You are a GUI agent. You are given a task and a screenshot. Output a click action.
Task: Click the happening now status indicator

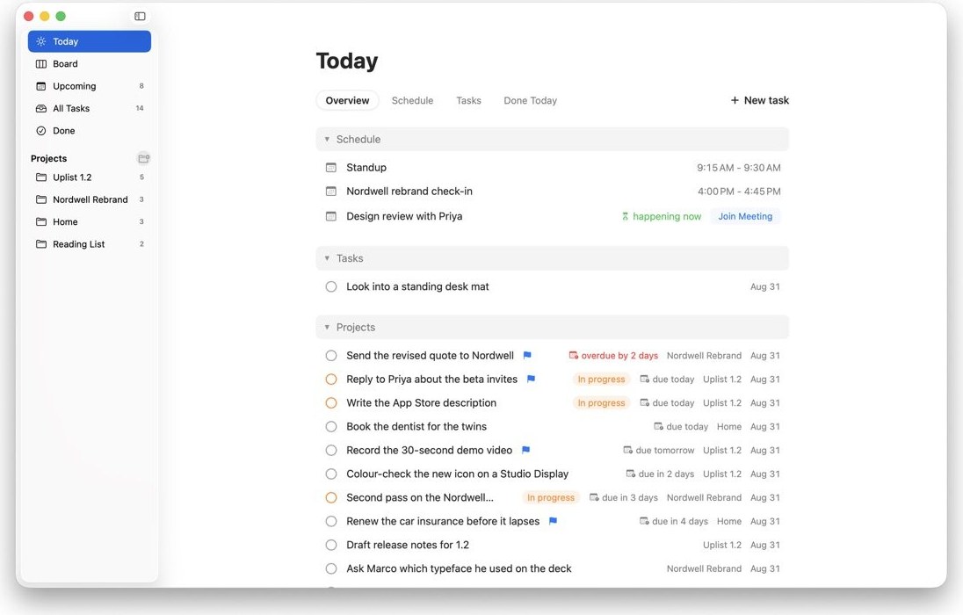pyautogui.click(x=661, y=216)
